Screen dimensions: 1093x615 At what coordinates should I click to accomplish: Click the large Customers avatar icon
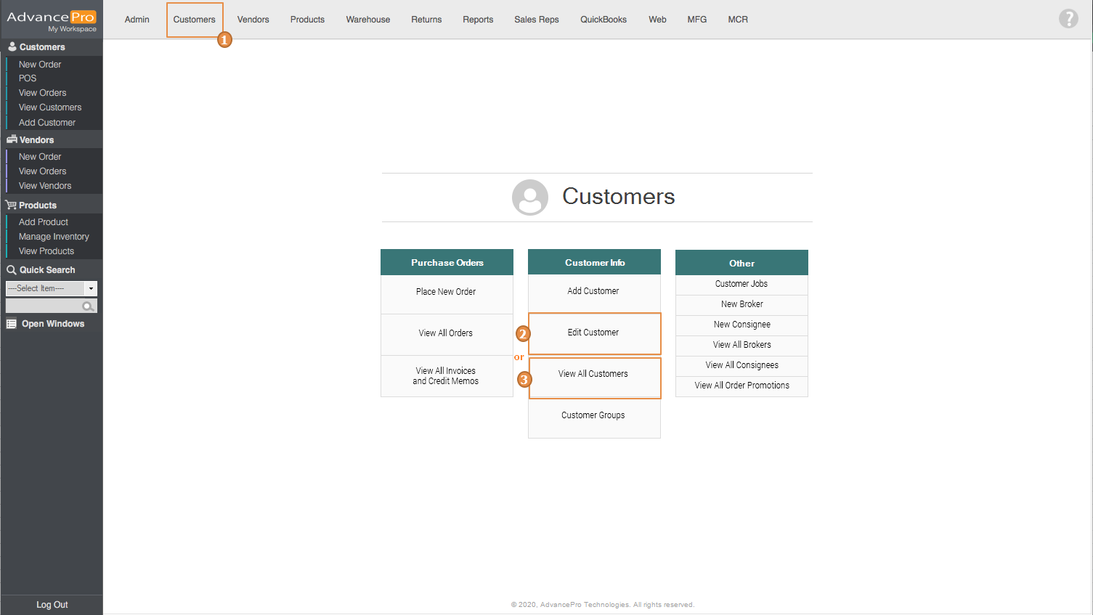529,197
